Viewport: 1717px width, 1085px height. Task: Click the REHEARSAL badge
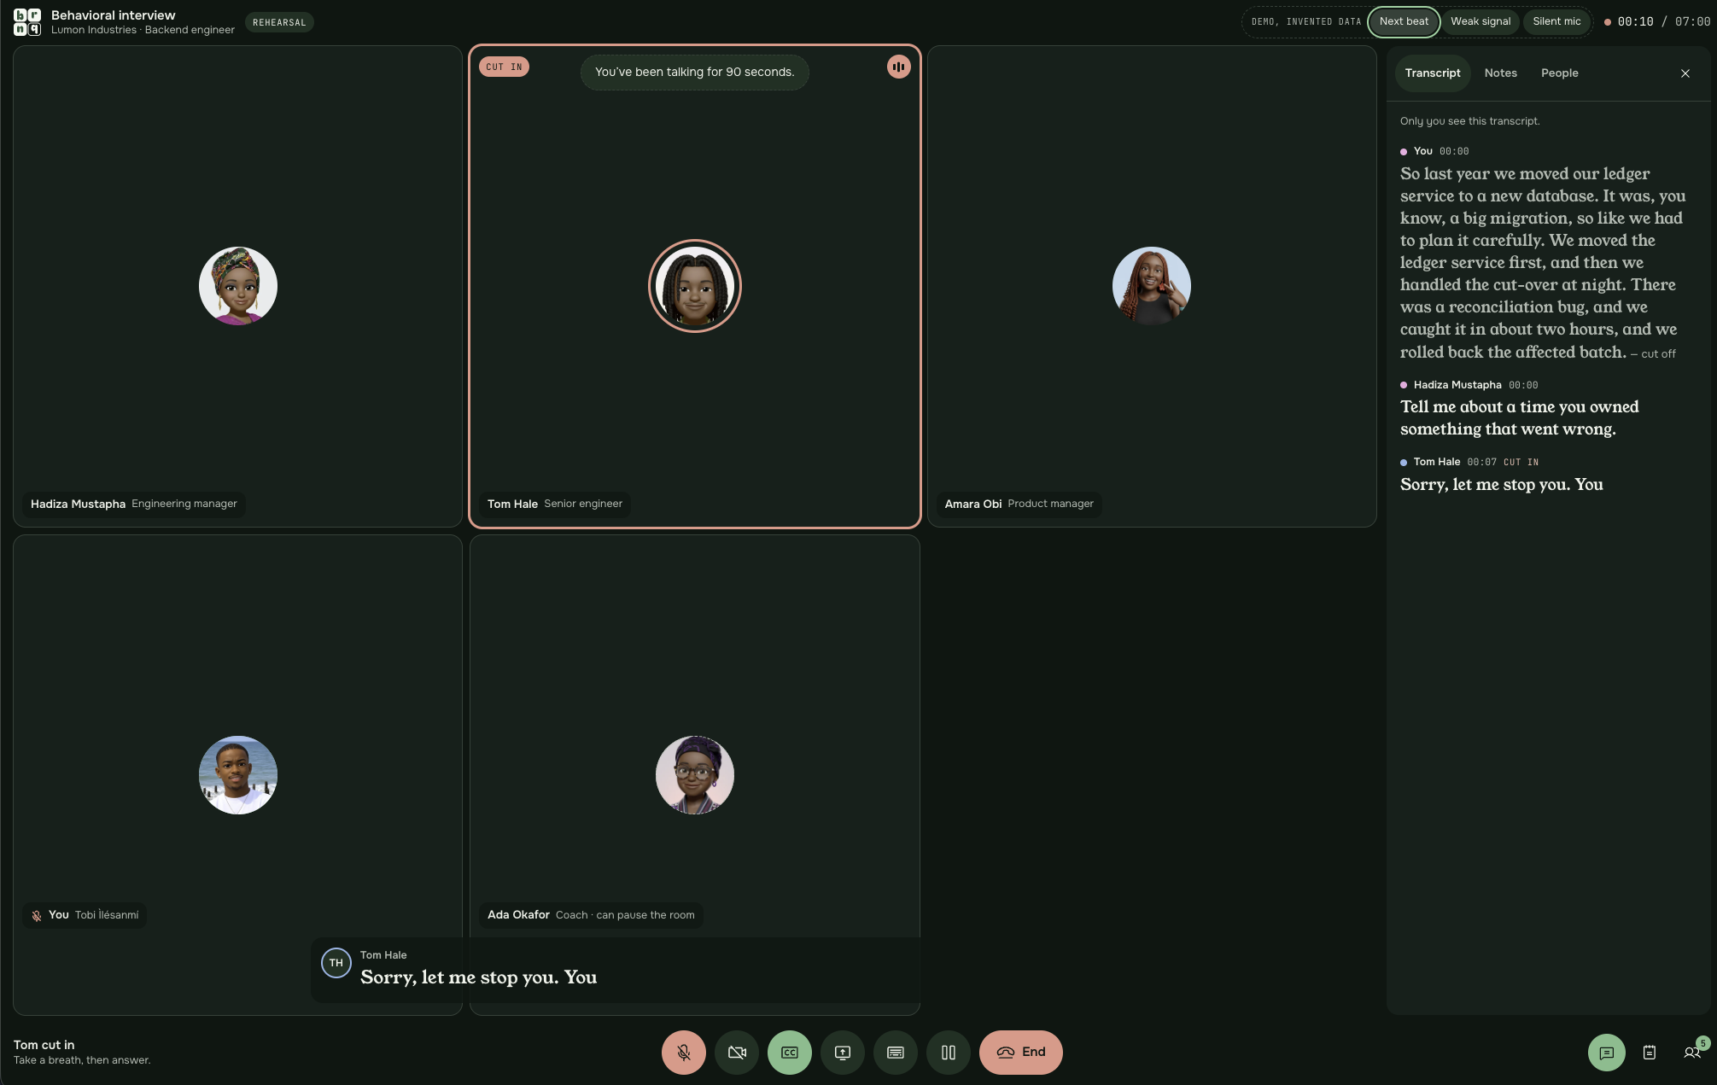pyautogui.click(x=279, y=22)
